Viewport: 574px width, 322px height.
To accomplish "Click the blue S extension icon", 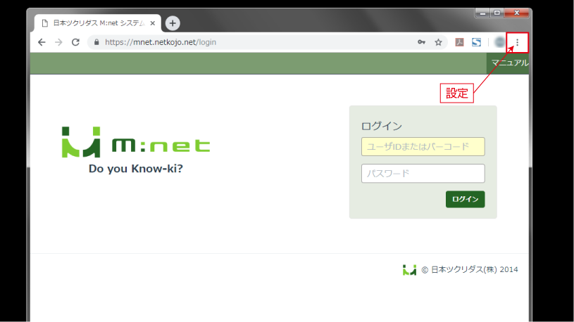I will click(476, 42).
